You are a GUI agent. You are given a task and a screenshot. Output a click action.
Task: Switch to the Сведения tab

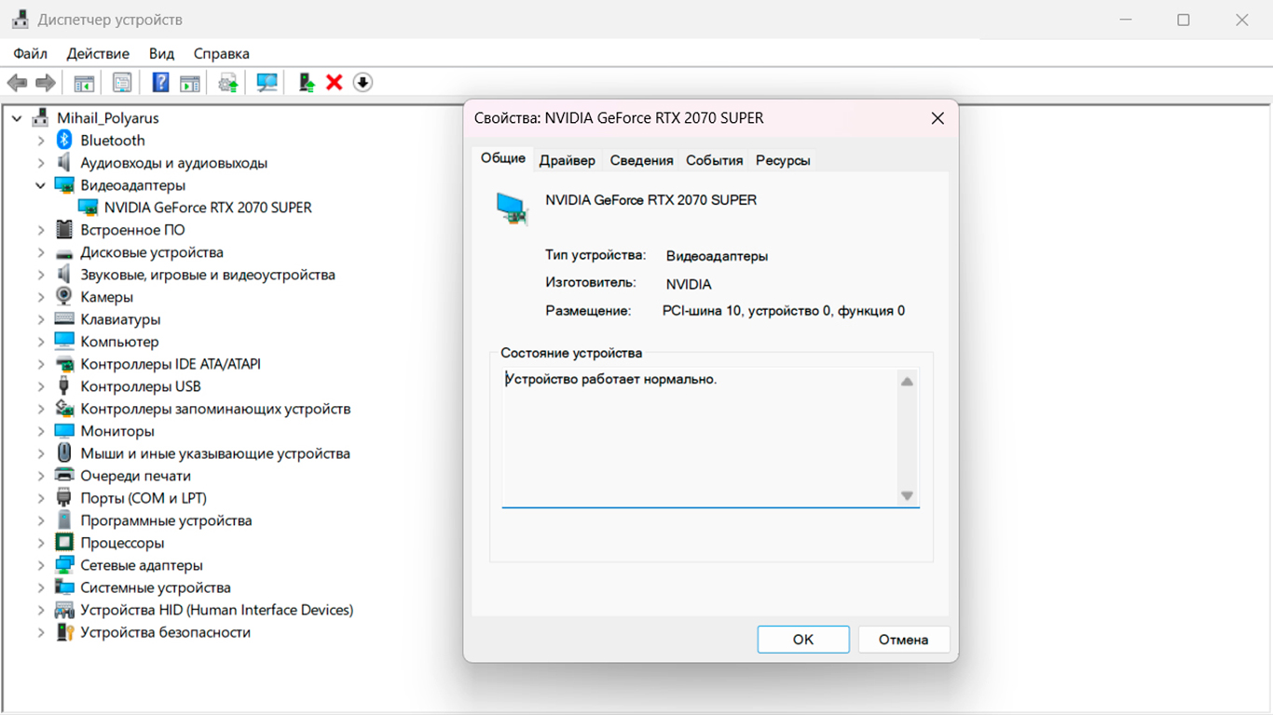pos(641,160)
